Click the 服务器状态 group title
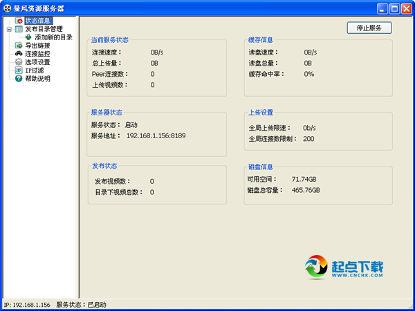415x311 pixels. (x=107, y=113)
